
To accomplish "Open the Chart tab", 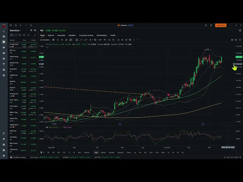I will pos(42,35).
